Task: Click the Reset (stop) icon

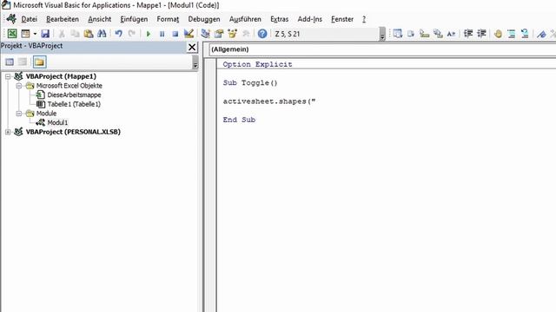Action: (x=175, y=34)
